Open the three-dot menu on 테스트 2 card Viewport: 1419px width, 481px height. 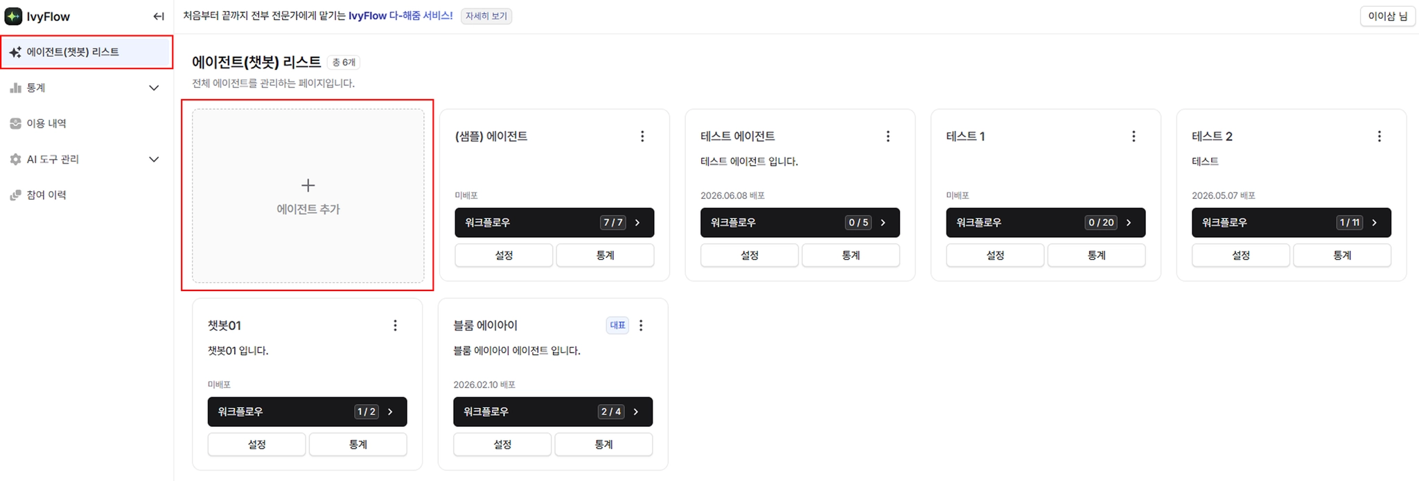(x=1379, y=137)
